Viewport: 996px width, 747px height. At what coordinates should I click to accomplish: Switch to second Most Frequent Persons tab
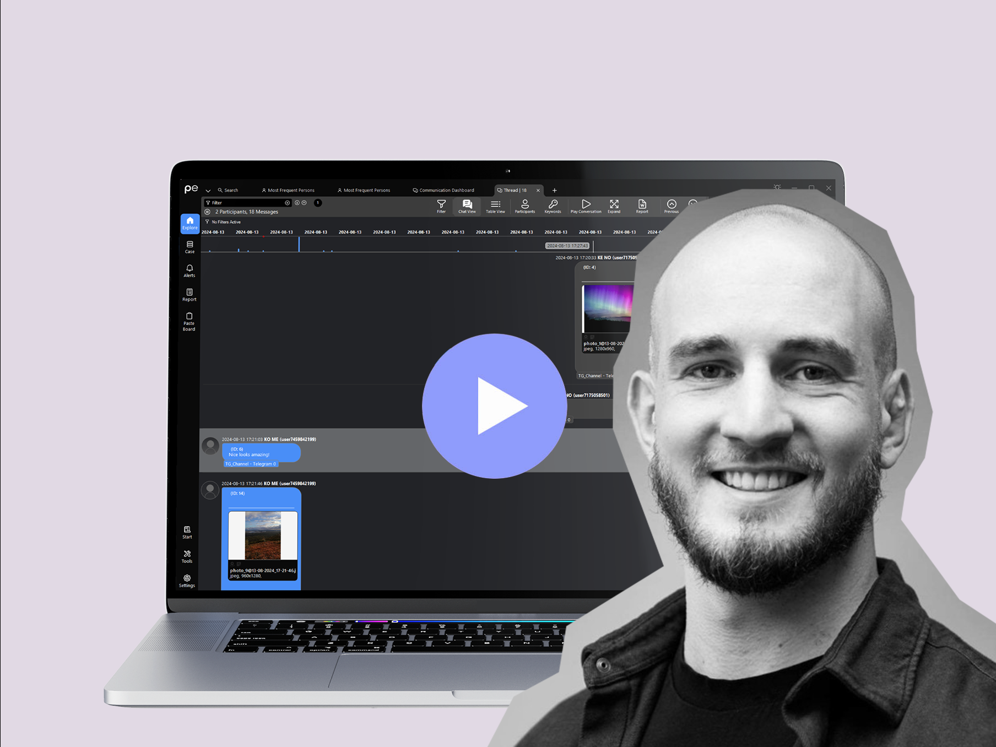364,190
